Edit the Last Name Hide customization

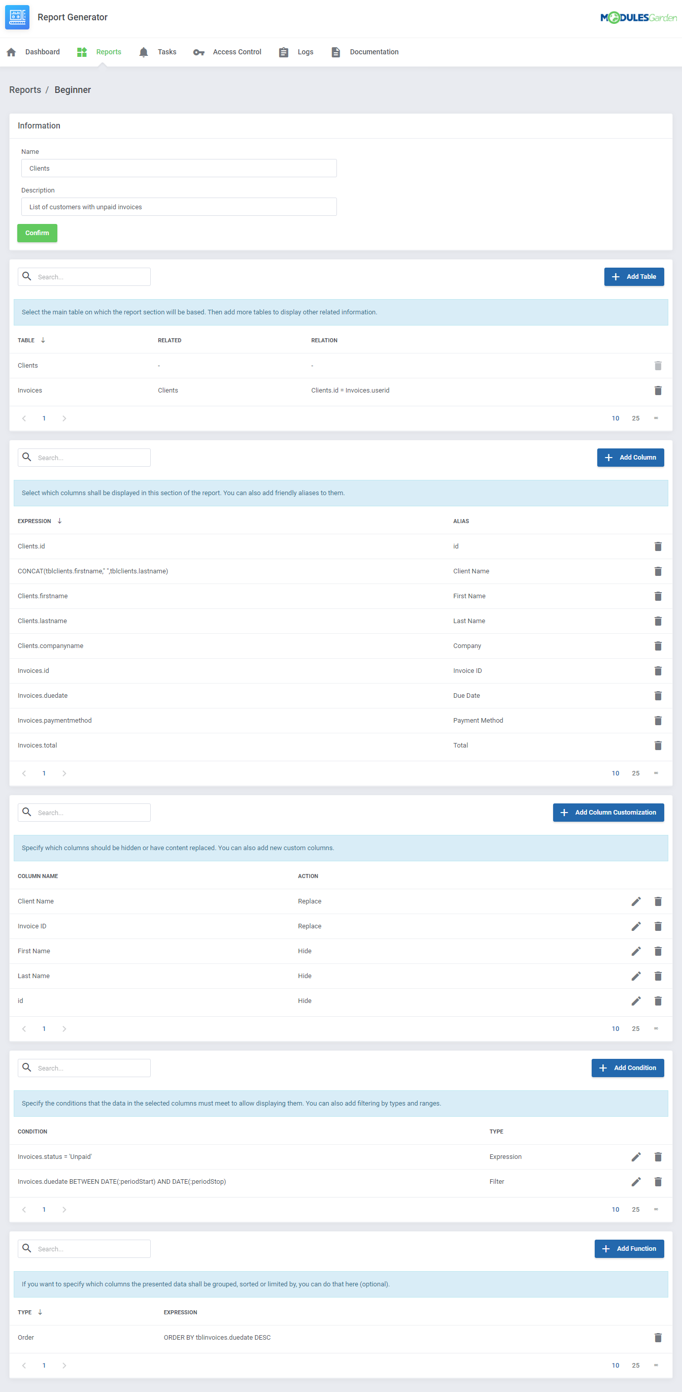(x=636, y=976)
